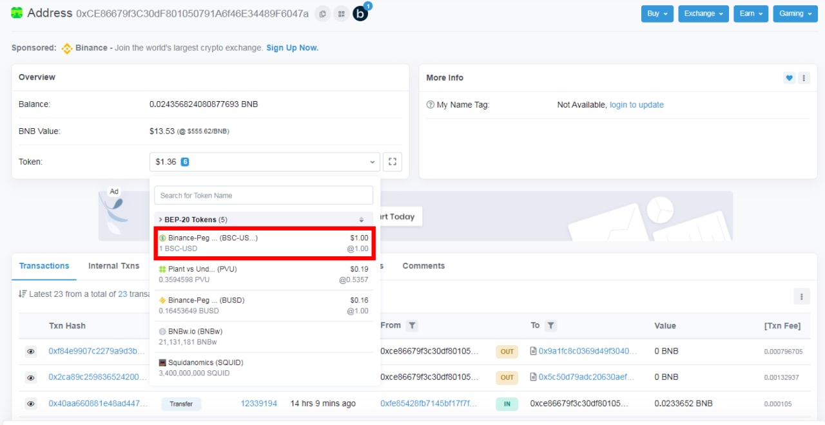The height and width of the screenshot is (425, 825).
Task: Click the $13.53 BNB value
Action: (x=161, y=131)
